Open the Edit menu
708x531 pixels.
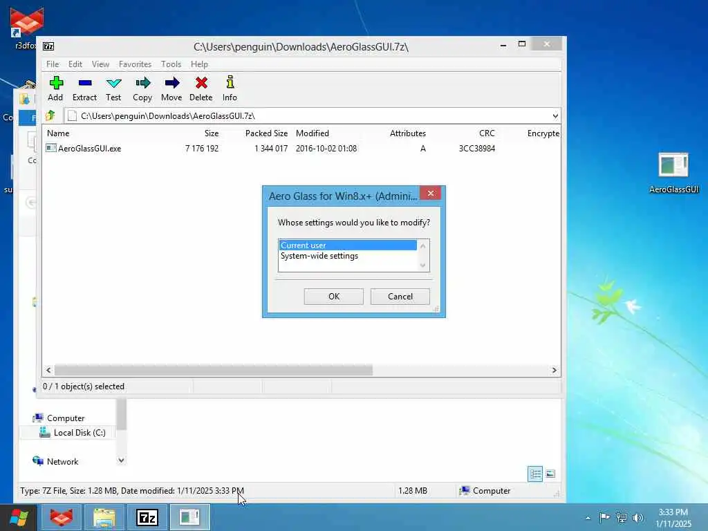(x=75, y=64)
